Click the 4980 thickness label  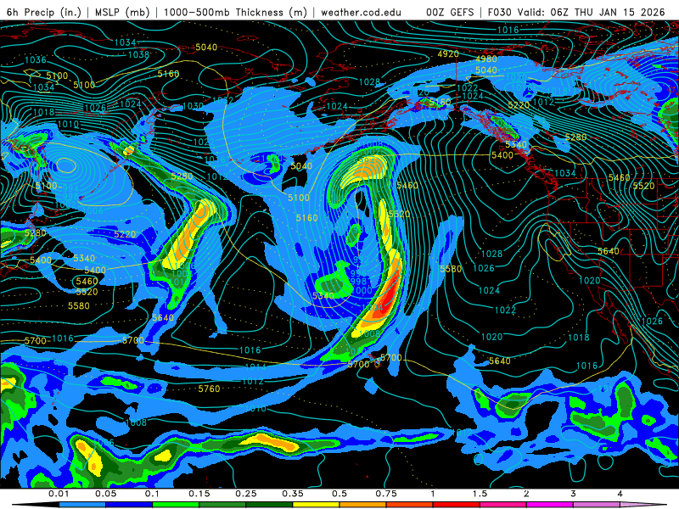coord(486,59)
